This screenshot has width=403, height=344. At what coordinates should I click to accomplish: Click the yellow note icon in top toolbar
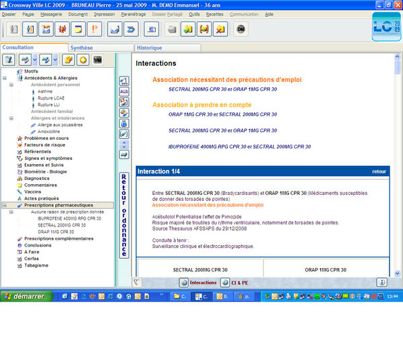pos(79,30)
